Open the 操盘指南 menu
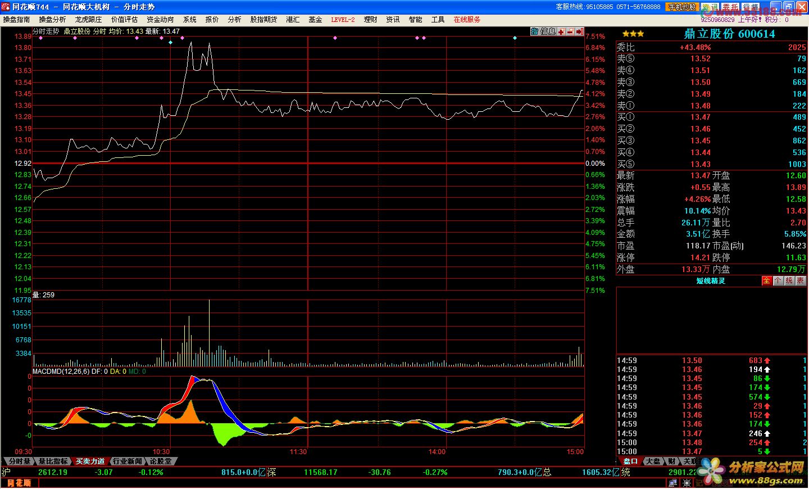Image resolution: width=809 pixels, height=489 pixels. coord(17,20)
